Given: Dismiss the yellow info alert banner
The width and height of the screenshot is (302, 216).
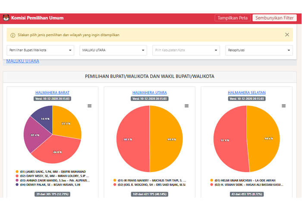Looking at the screenshot, I should click(287, 35).
